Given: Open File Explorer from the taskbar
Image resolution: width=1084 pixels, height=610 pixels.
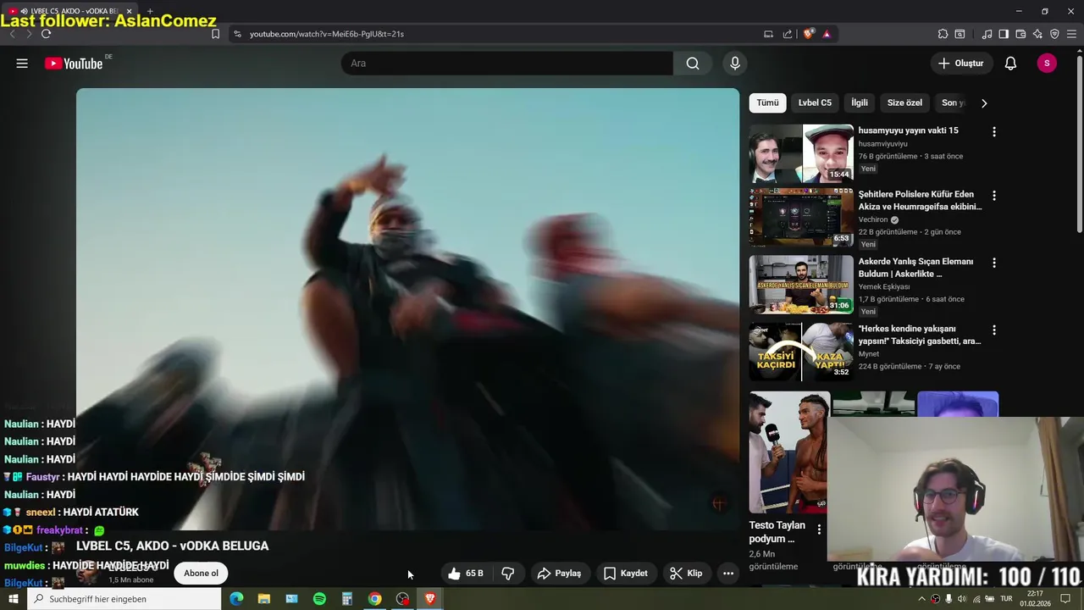Looking at the screenshot, I should [264, 599].
